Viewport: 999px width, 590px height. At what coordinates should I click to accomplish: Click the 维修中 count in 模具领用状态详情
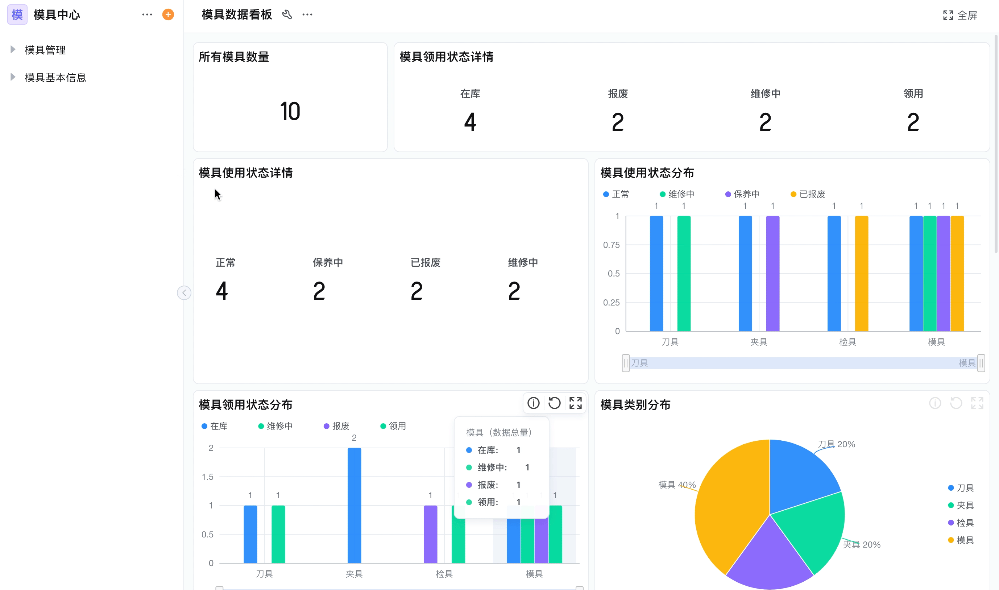tap(765, 122)
